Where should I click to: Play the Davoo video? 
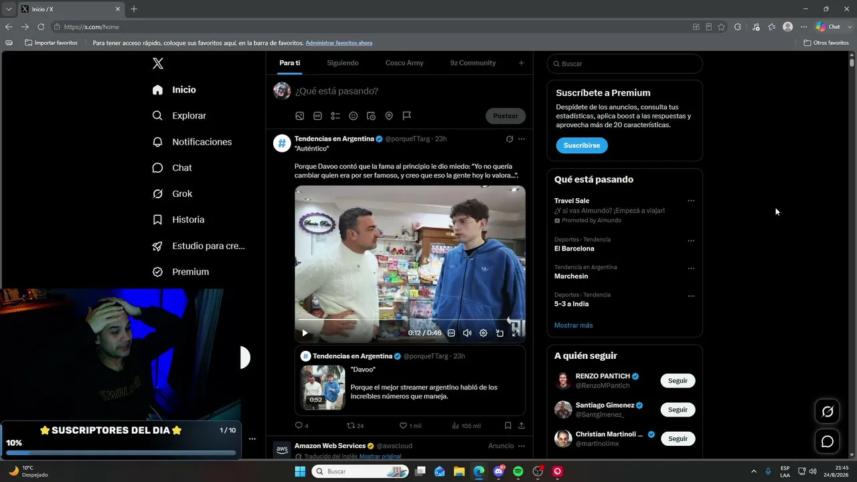[x=305, y=333]
